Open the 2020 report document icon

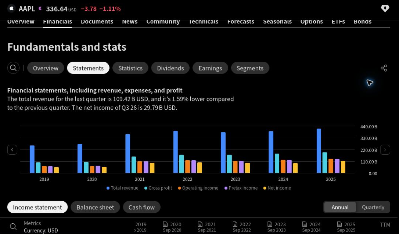pyautogui.click(x=165, y=224)
